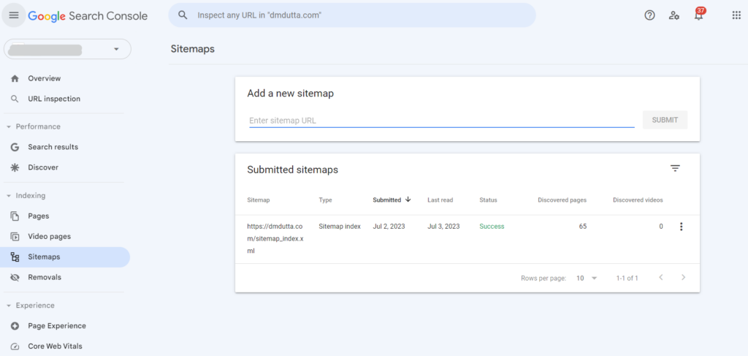Click the Help question mark icon

pos(649,15)
